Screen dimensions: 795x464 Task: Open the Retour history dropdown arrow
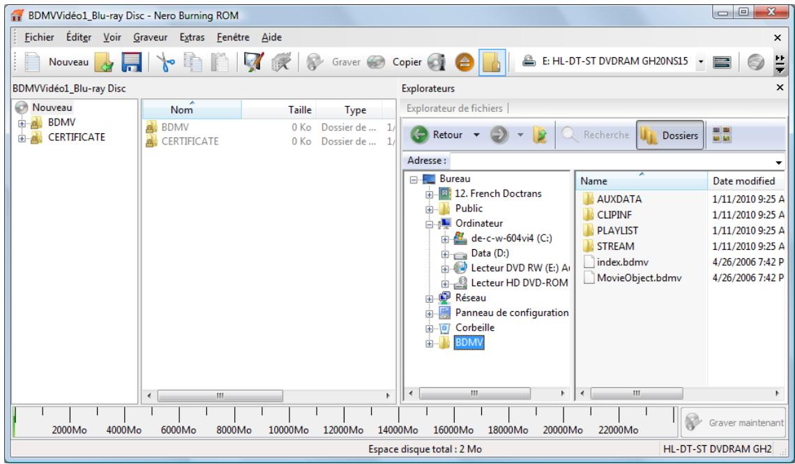coord(476,135)
